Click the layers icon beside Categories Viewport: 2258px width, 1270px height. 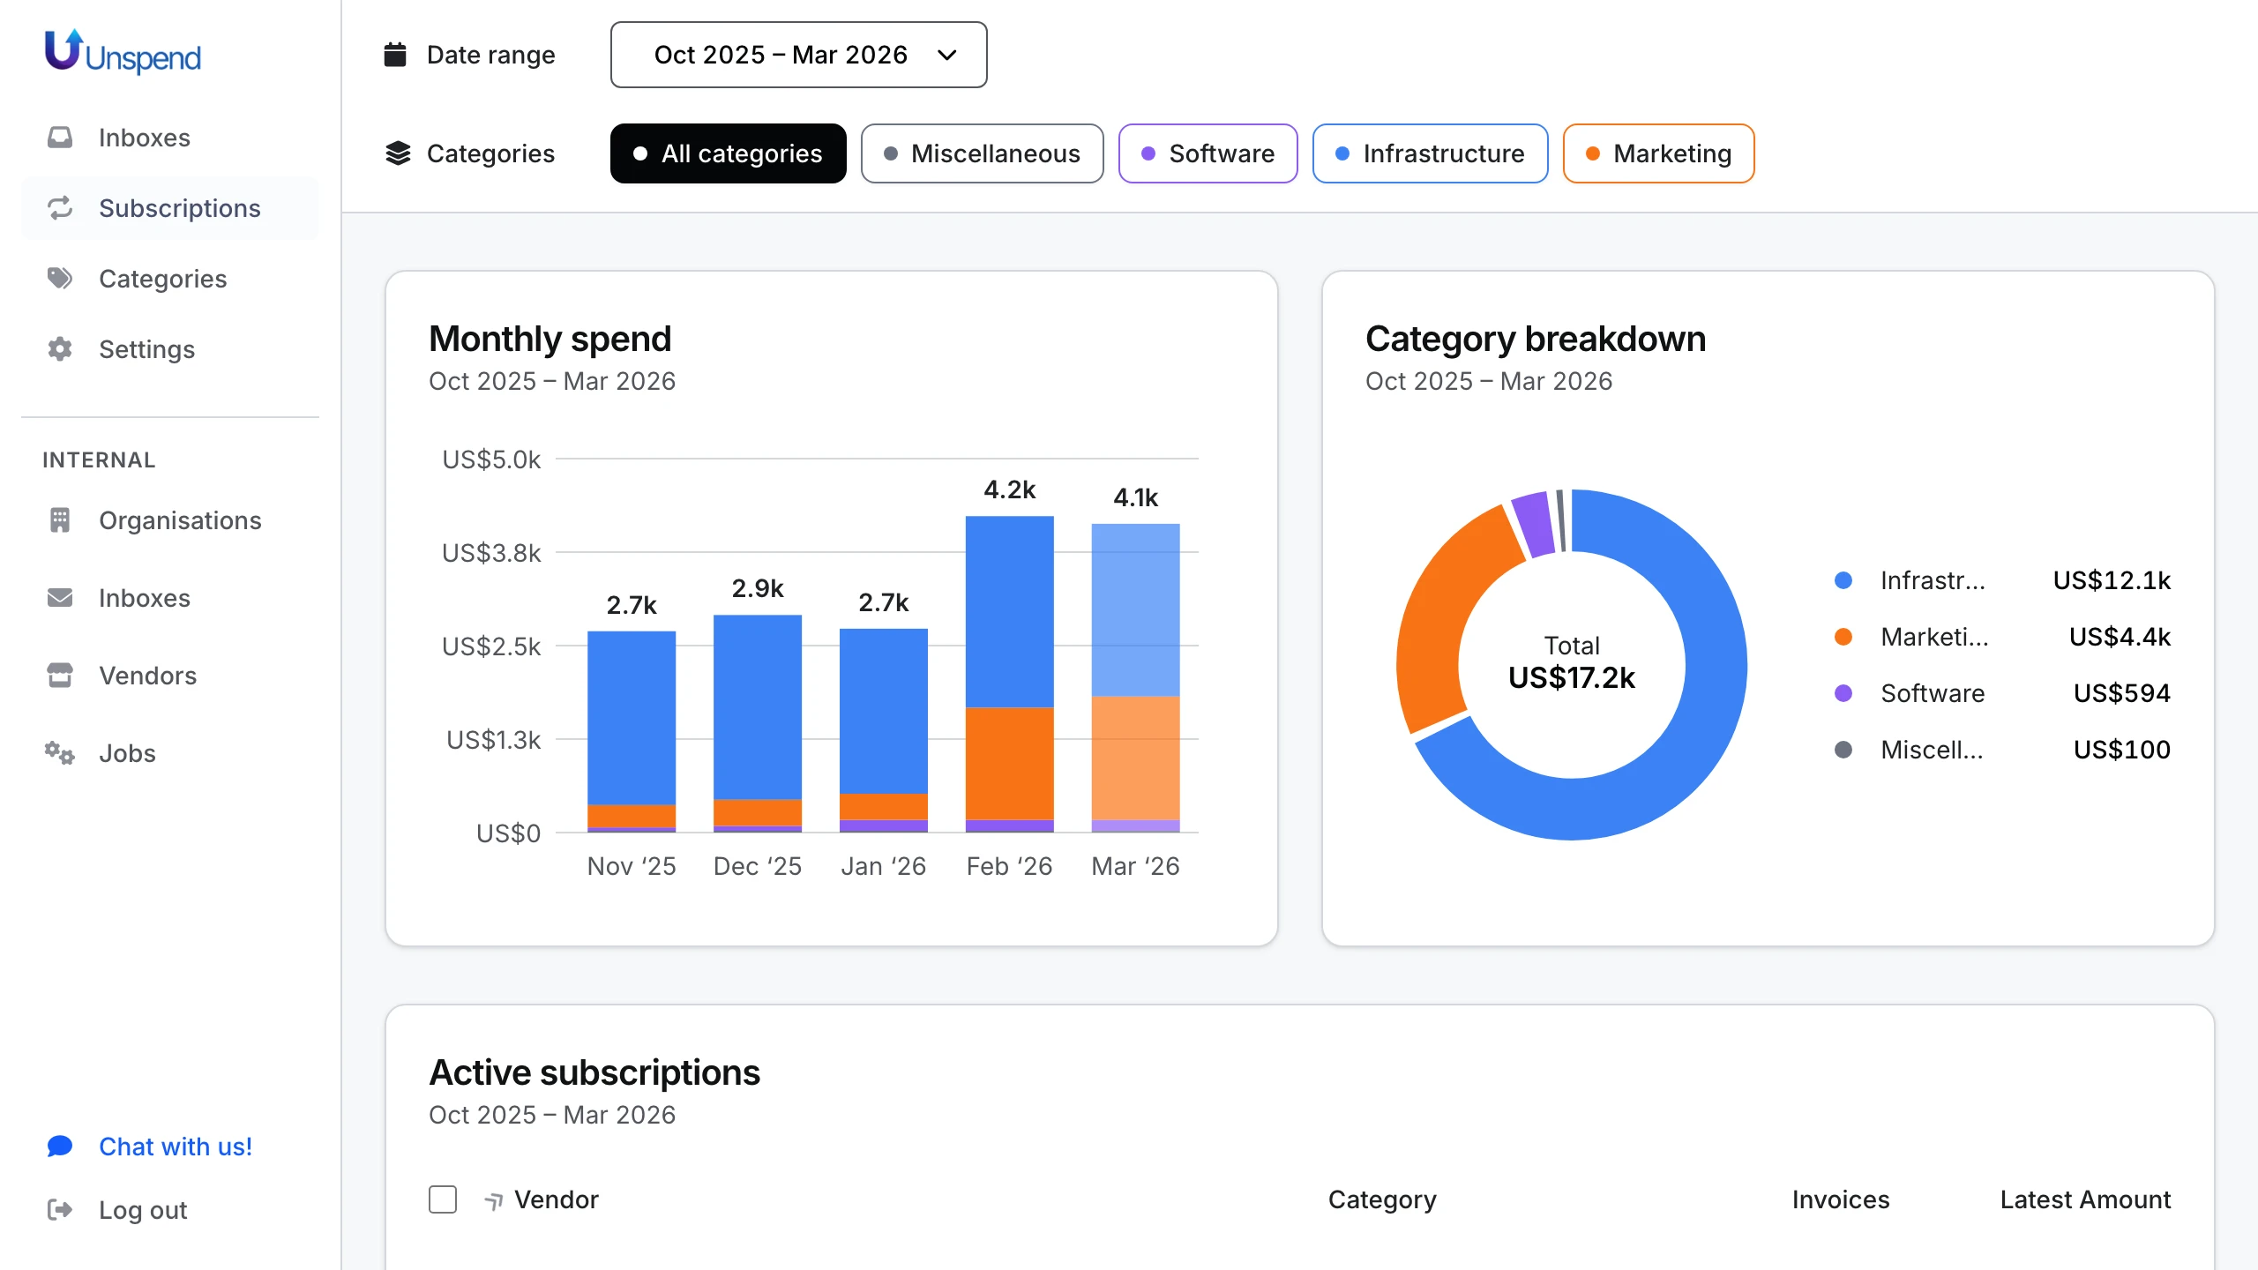pyautogui.click(x=399, y=153)
